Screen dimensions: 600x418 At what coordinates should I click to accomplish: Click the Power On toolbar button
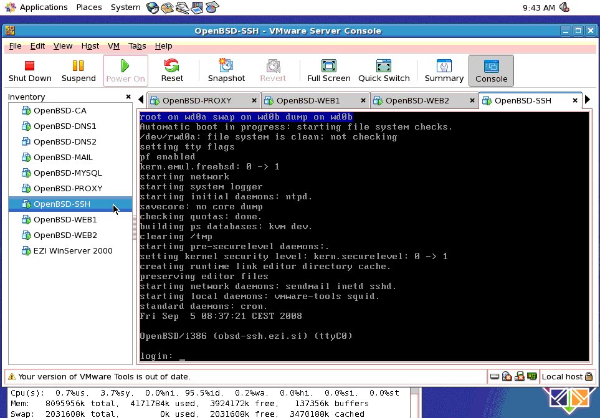coord(125,71)
